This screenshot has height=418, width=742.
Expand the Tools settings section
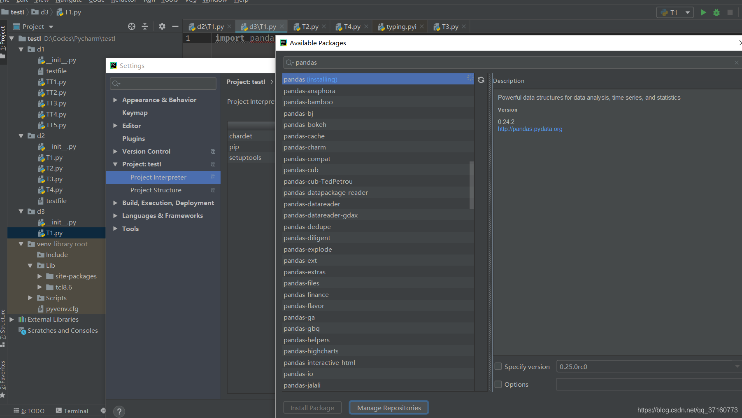click(x=115, y=229)
